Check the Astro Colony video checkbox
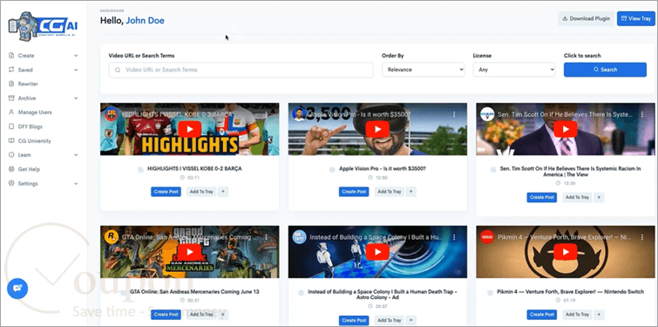658x327 pixels. pyautogui.click(x=301, y=293)
